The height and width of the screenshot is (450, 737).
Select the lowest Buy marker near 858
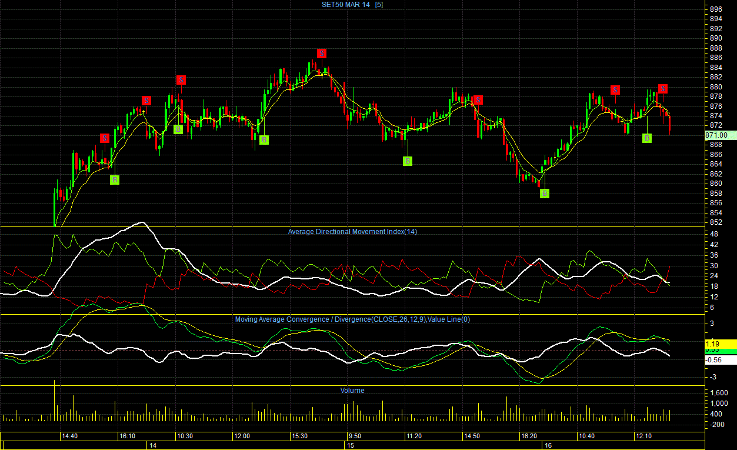click(x=545, y=193)
